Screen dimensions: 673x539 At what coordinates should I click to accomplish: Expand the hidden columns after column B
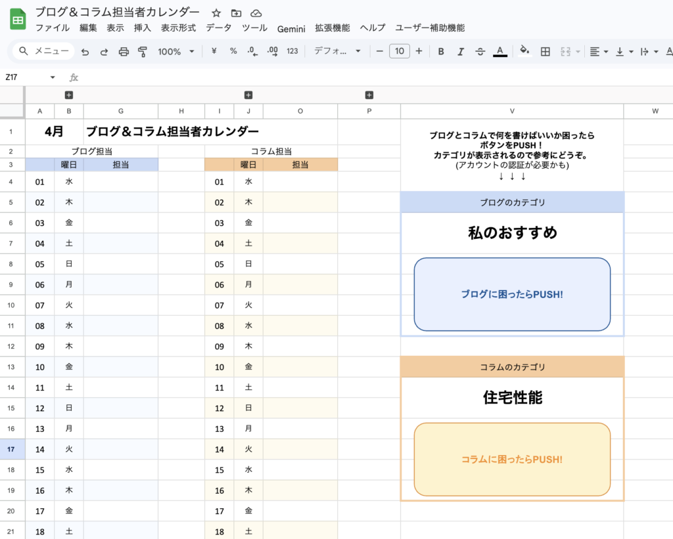tap(69, 95)
